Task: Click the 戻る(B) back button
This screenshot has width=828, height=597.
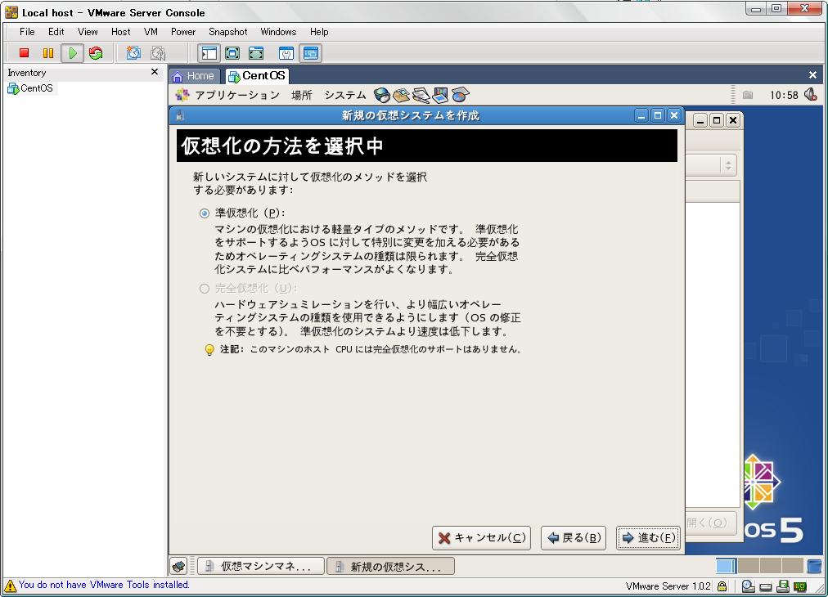Action: (x=574, y=538)
